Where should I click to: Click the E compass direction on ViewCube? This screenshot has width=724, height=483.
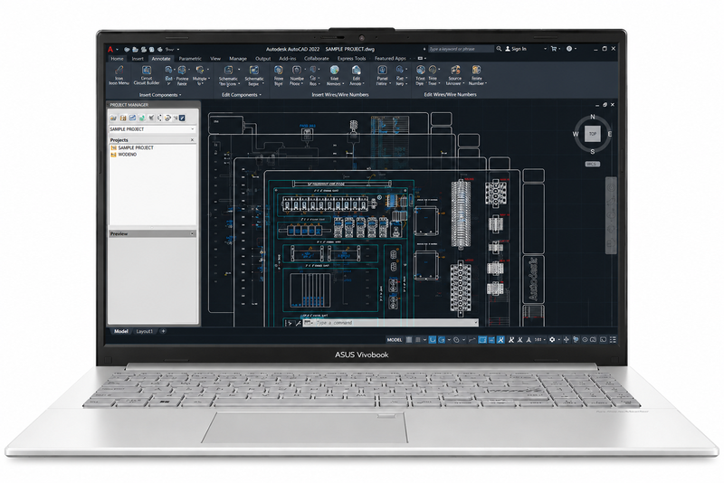609,134
